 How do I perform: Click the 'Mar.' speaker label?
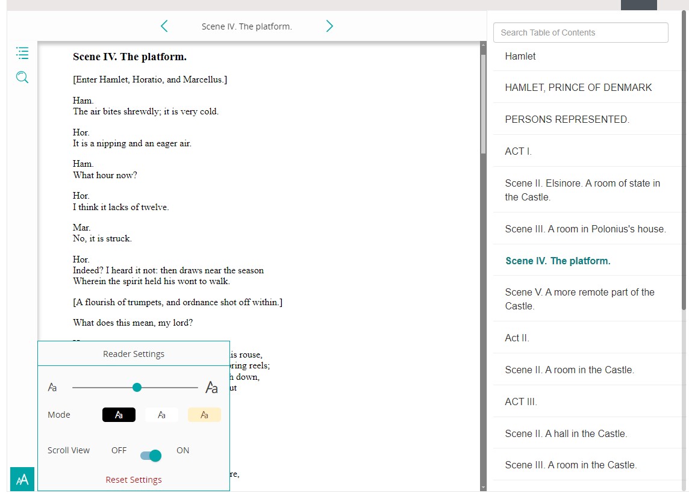pos(82,228)
